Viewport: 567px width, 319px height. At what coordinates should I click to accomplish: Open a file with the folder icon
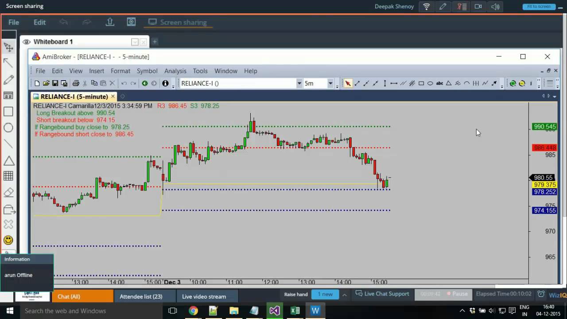pyautogui.click(x=46, y=83)
